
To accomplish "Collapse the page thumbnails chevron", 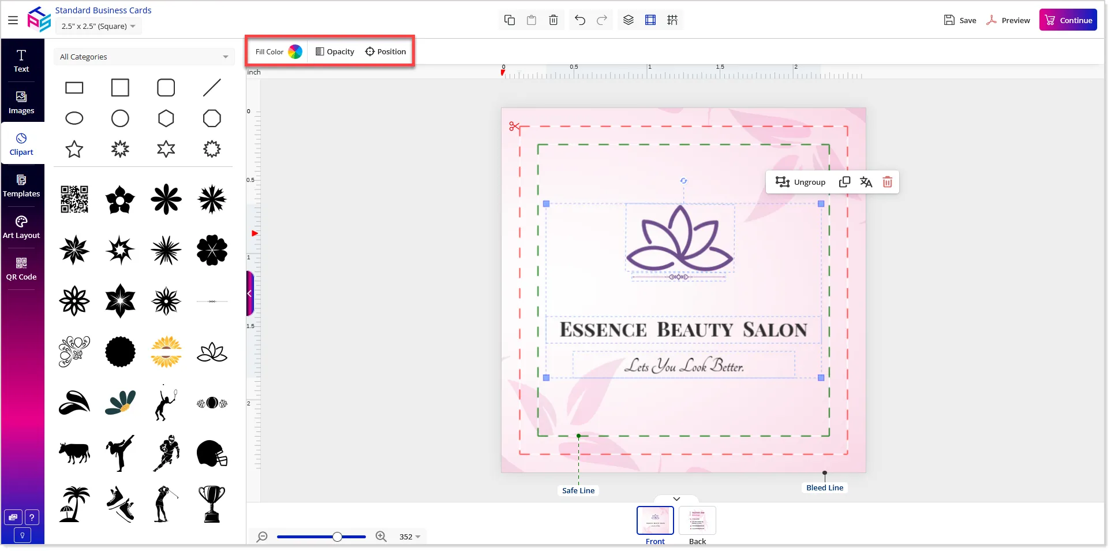I will 676,499.
